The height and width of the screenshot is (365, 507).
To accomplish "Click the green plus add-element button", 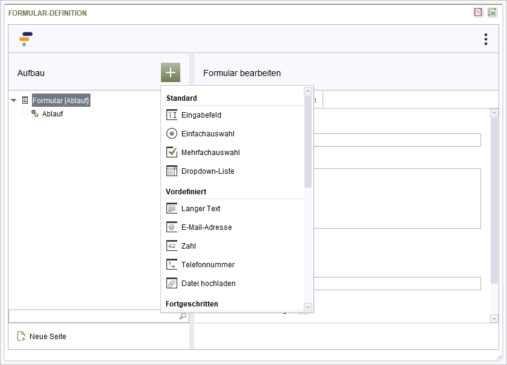I will 171,72.
